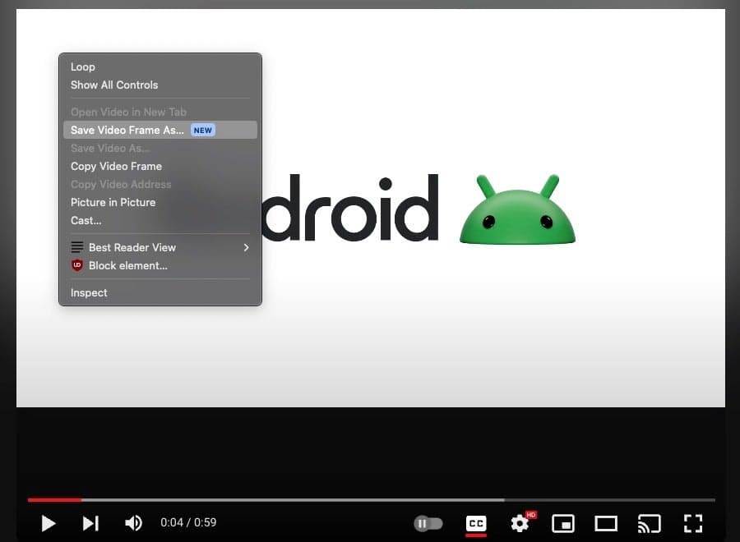Open video settings gear
Viewport: 740px width, 542px height.
520,523
